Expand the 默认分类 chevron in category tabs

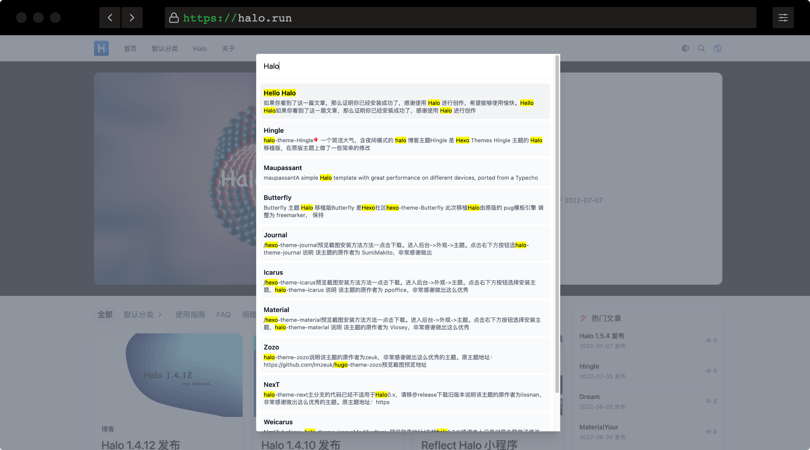160,314
